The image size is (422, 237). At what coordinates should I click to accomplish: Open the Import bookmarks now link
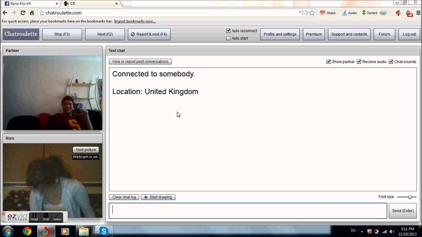click(135, 21)
